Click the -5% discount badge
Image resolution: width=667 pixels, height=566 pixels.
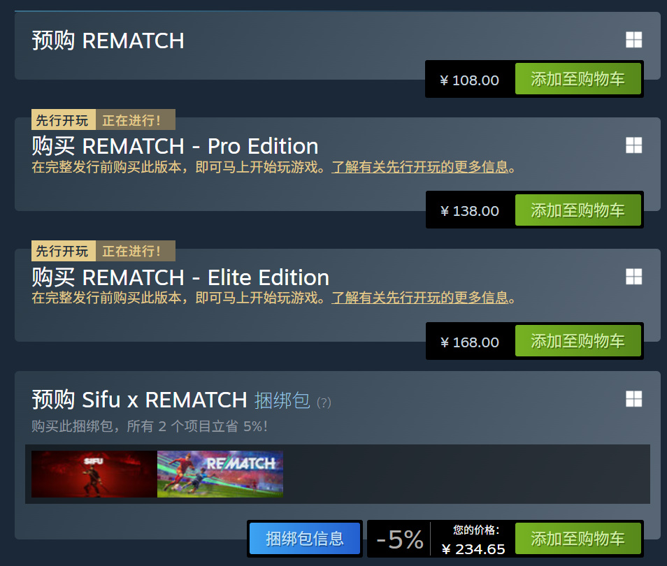pyautogui.click(x=400, y=539)
